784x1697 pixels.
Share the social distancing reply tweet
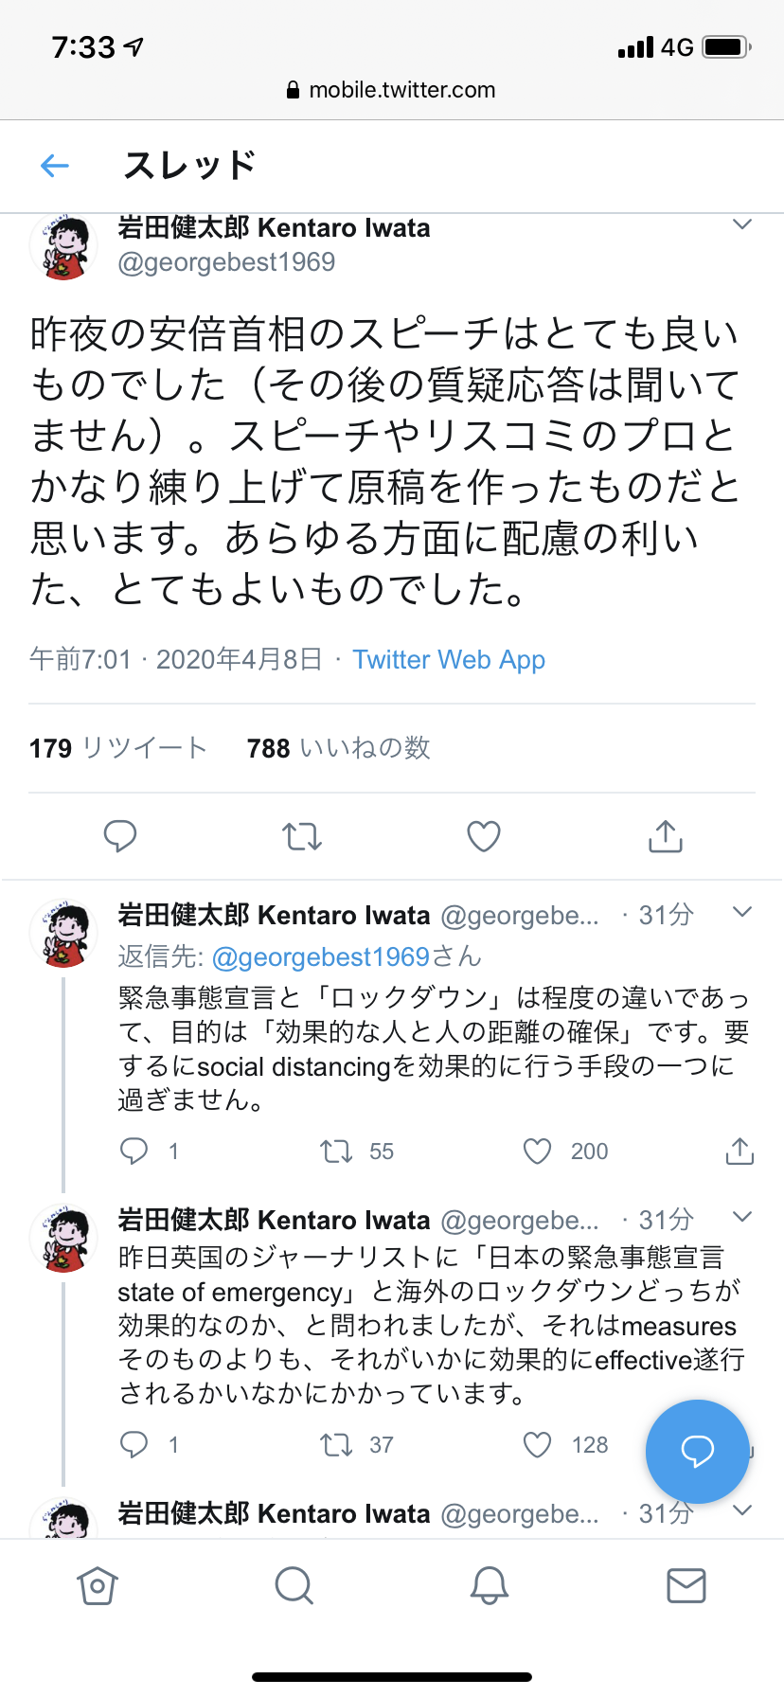[739, 1152]
